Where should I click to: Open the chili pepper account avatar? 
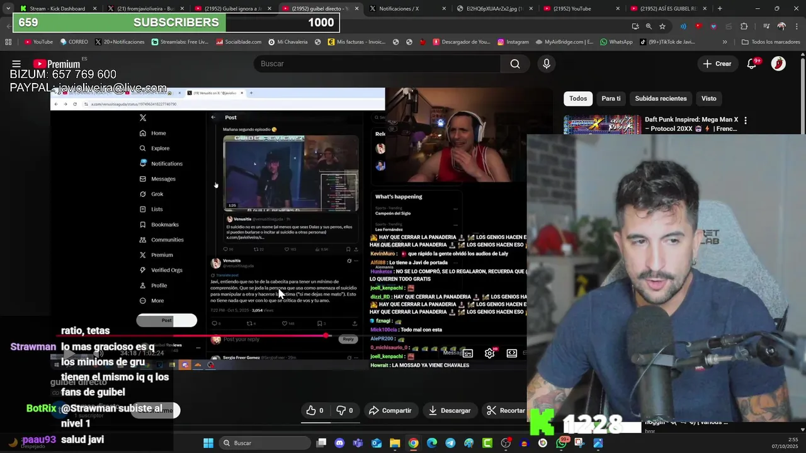pos(778,64)
